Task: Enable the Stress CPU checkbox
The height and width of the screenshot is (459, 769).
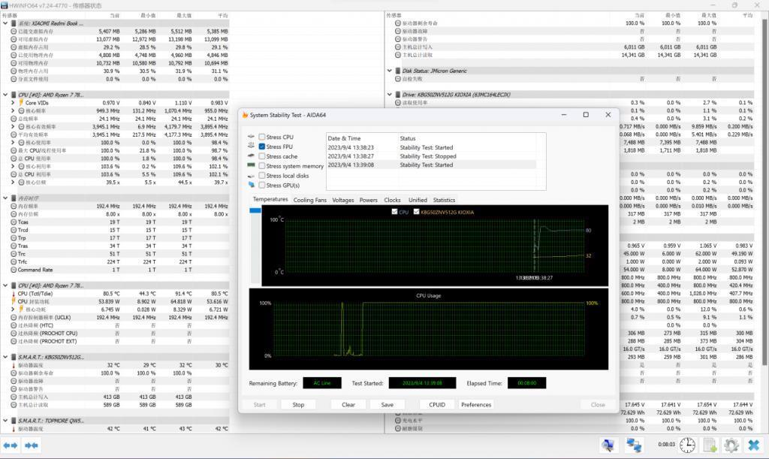Action: point(262,137)
